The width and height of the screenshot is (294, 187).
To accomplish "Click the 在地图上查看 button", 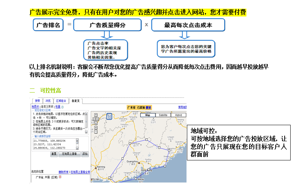I will tap(69, 154).
